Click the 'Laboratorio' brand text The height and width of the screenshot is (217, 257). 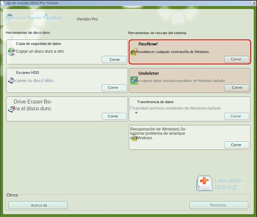click(x=228, y=180)
